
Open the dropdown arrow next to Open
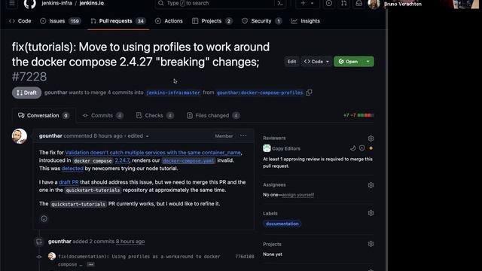pyautogui.click(x=368, y=62)
